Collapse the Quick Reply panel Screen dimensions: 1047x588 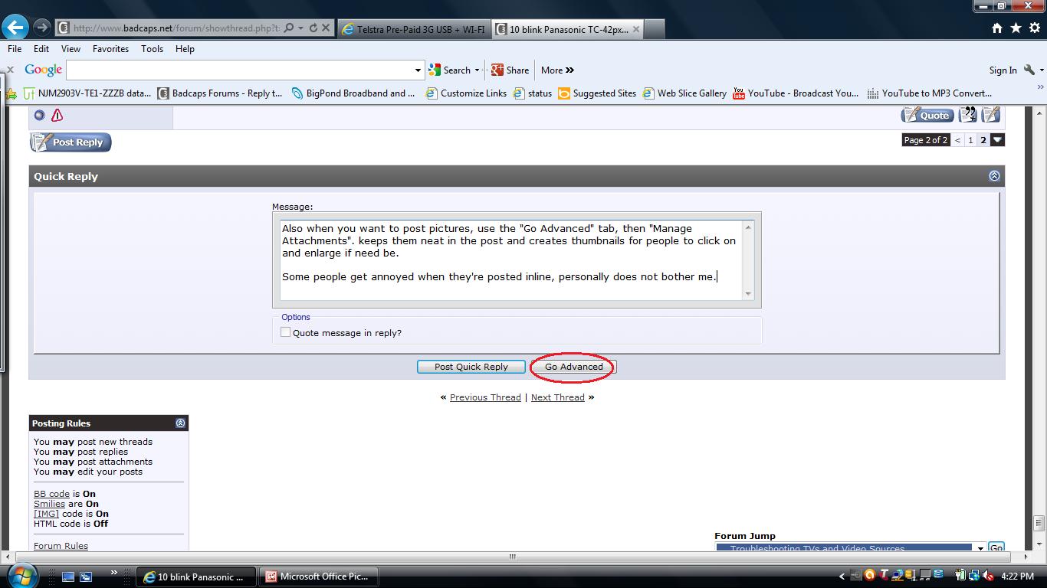click(994, 176)
